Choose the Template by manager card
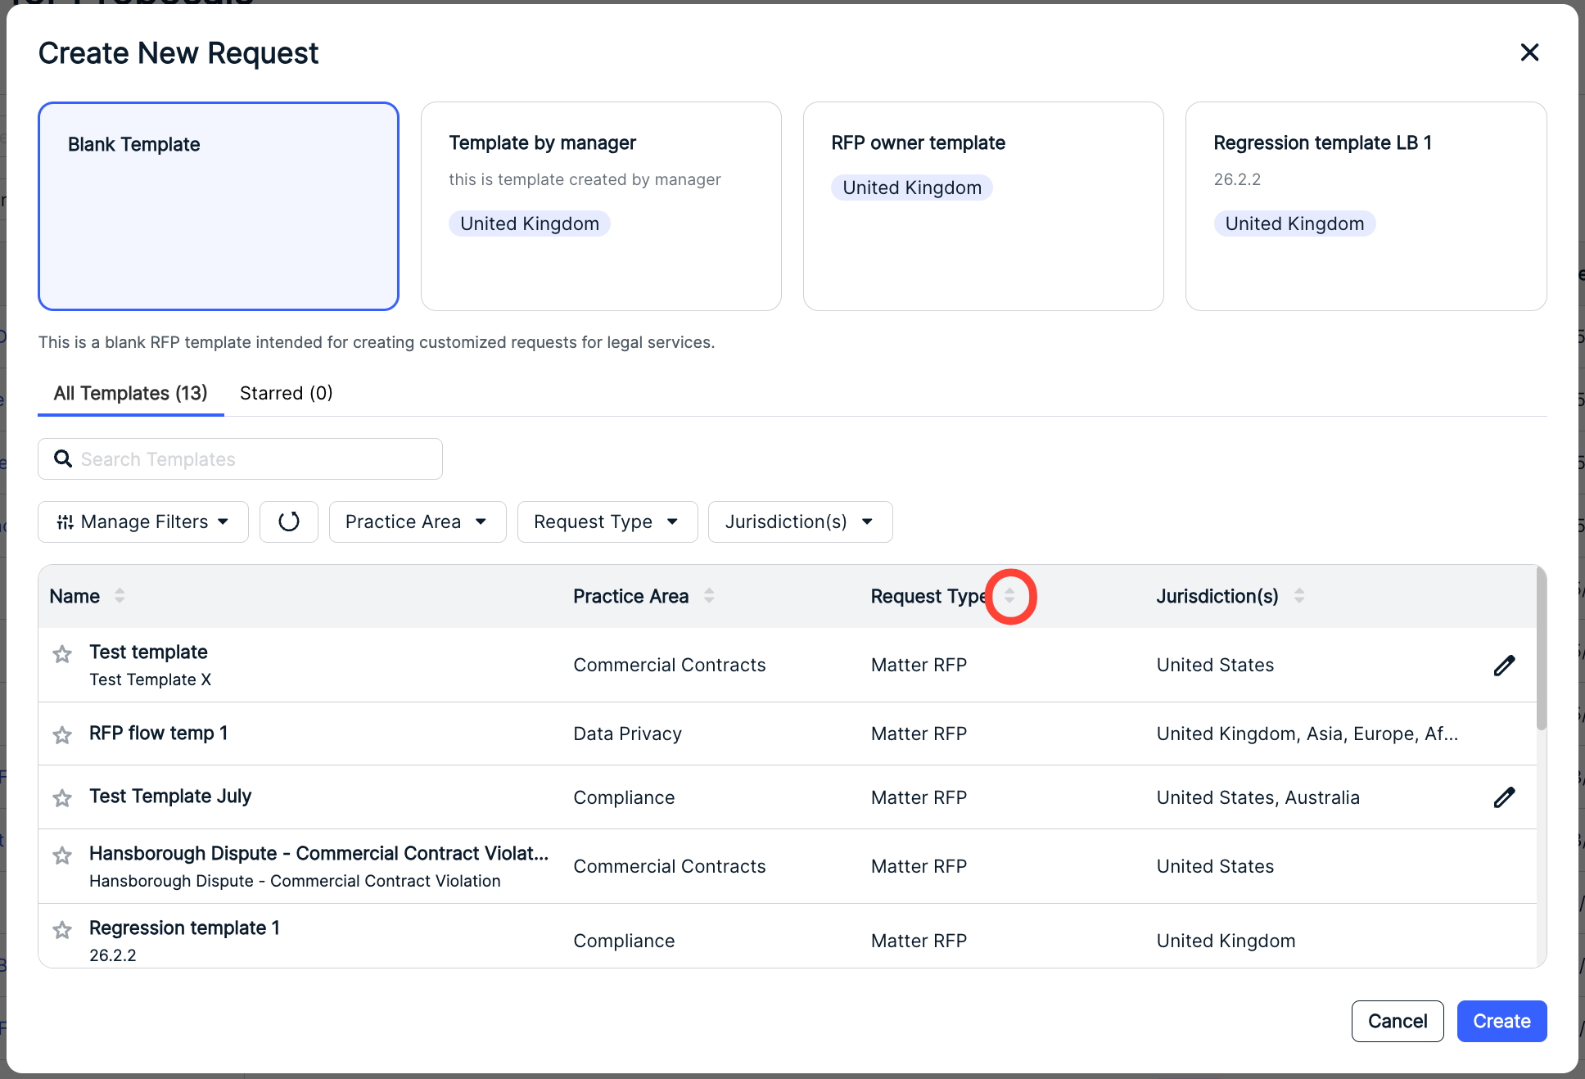Viewport: 1585px width, 1079px height. 601,206
